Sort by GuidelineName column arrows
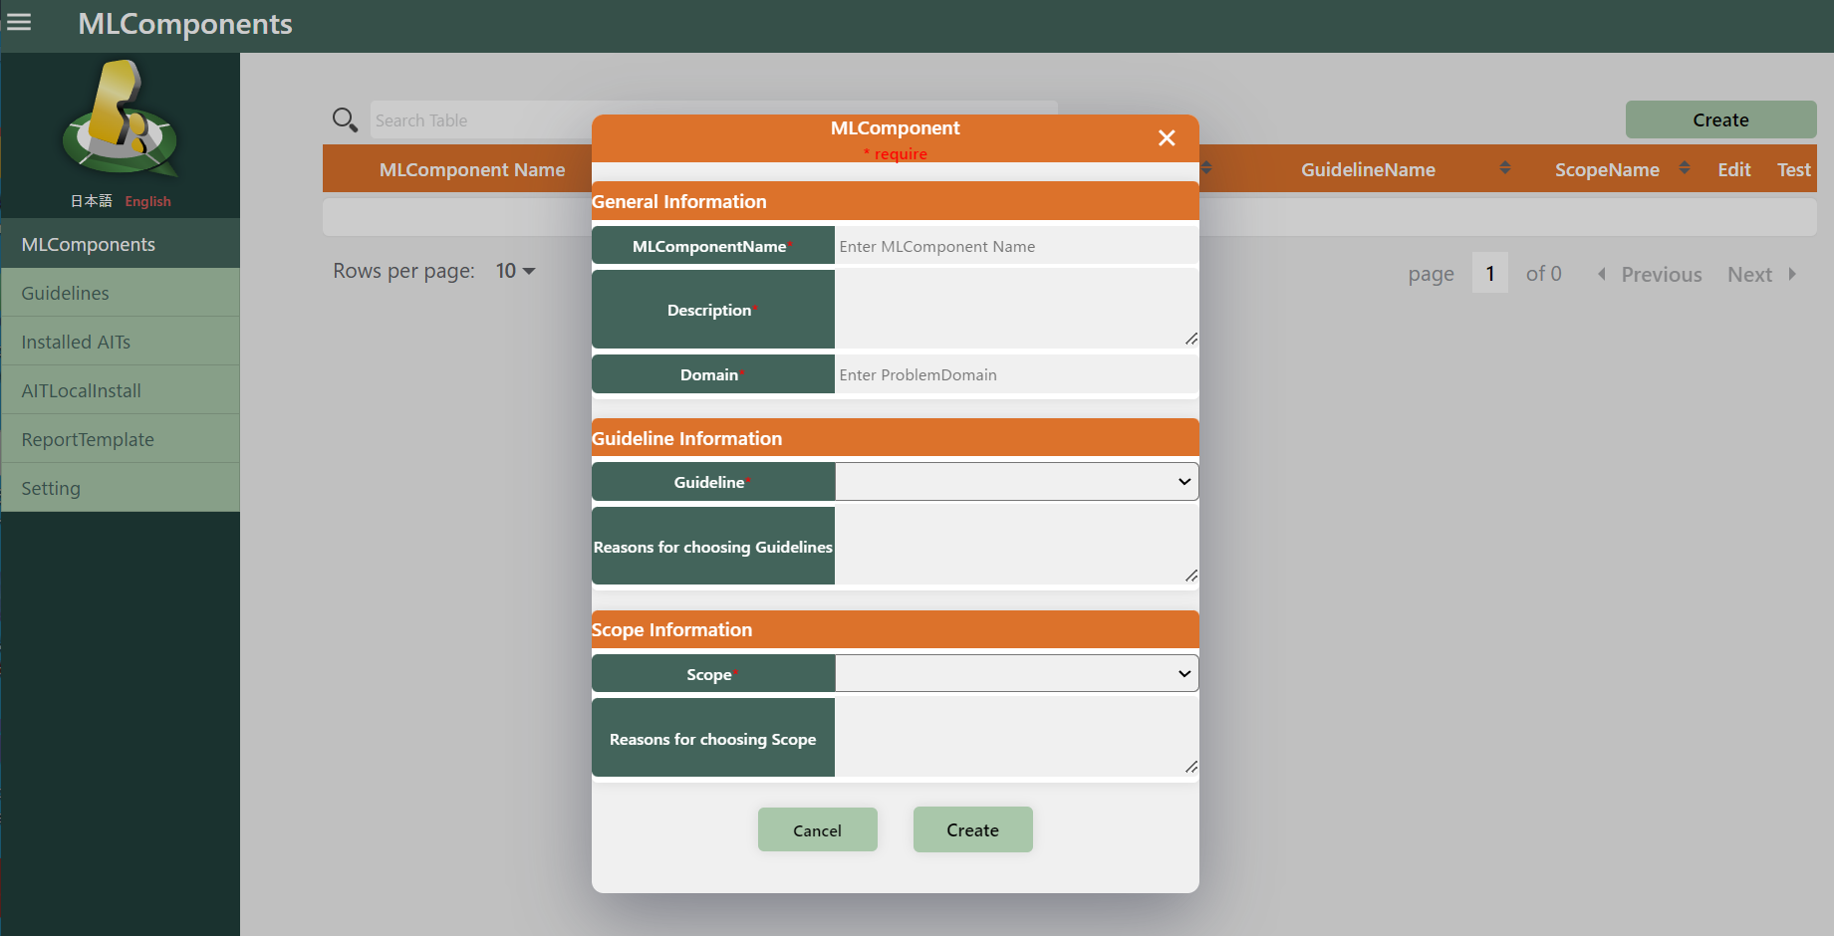The image size is (1834, 936). tap(1504, 168)
